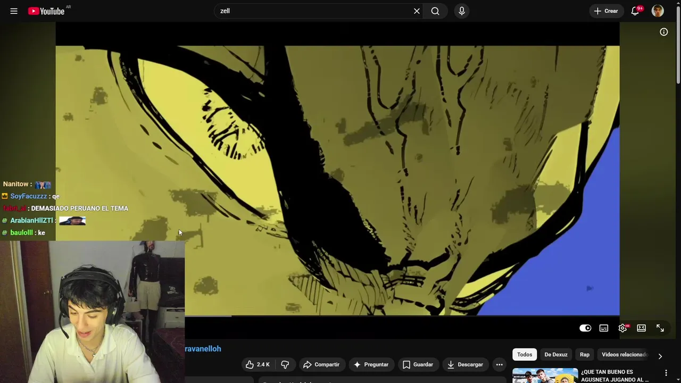Click the Nanitow chat username
The width and height of the screenshot is (681, 383).
click(x=16, y=184)
